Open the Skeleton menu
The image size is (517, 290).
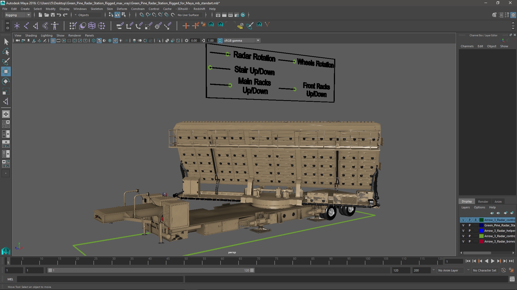(96, 9)
